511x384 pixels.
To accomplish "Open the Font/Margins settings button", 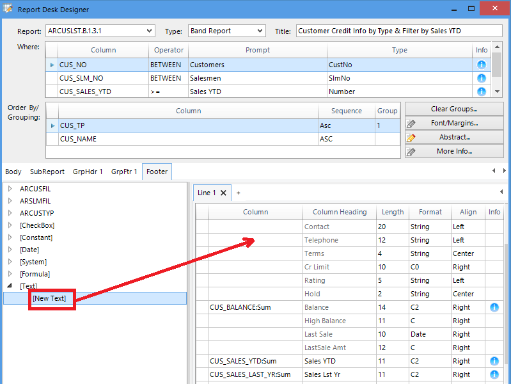I will pos(454,124).
